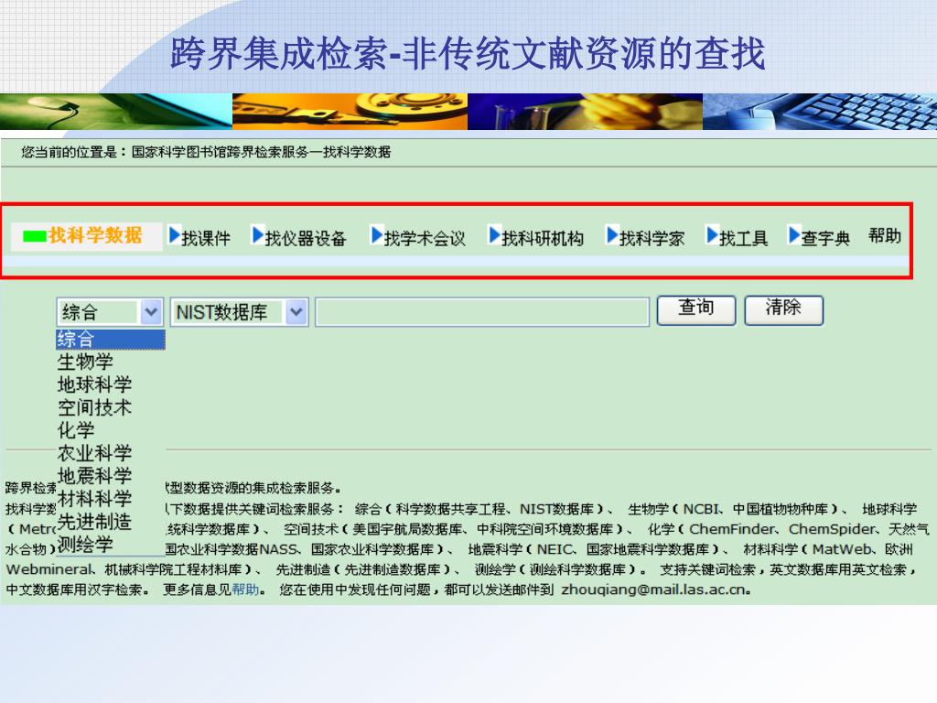The width and height of the screenshot is (937, 703).
Task: Click blue arrow icon beside 找课件
Action: (x=174, y=235)
